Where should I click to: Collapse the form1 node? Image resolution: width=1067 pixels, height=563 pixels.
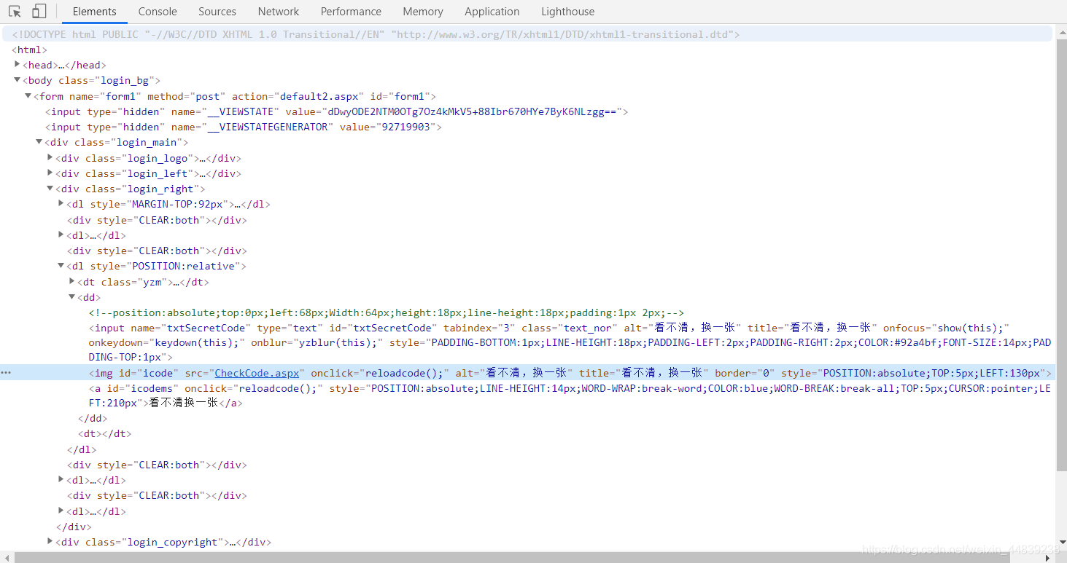(x=28, y=96)
